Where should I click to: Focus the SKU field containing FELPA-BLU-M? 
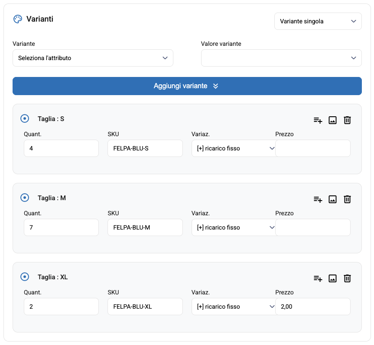click(145, 227)
